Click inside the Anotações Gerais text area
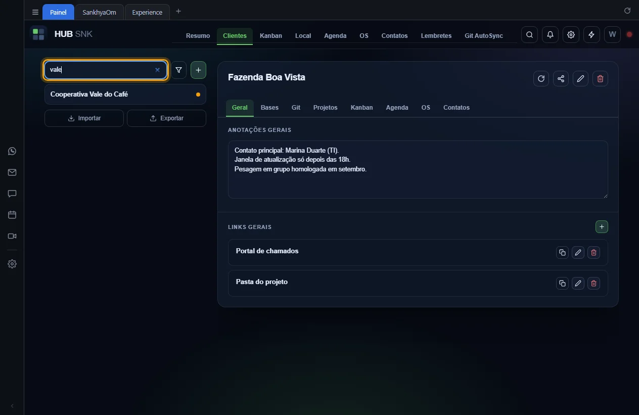Viewport: 639px width, 415px height. pyautogui.click(x=418, y=169)
